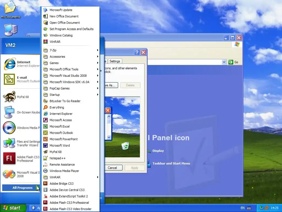Image resolution: width=282 pixels, height=212 pixels.
Task: Expand PopCap Games submenu
Action: point(70,88)
